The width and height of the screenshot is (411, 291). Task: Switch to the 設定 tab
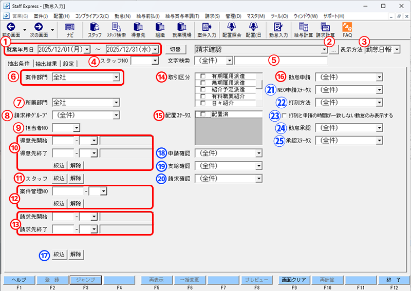pos(68,64)
